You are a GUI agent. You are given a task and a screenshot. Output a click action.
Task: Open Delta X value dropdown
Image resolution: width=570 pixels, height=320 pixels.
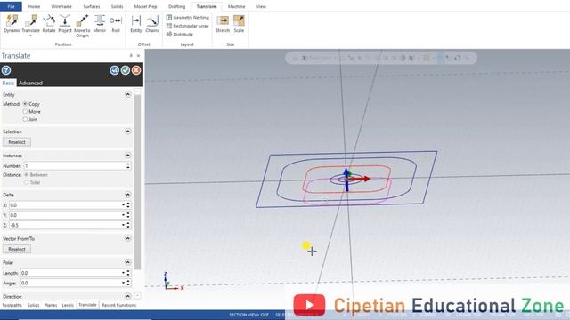(x=123, y=205)
